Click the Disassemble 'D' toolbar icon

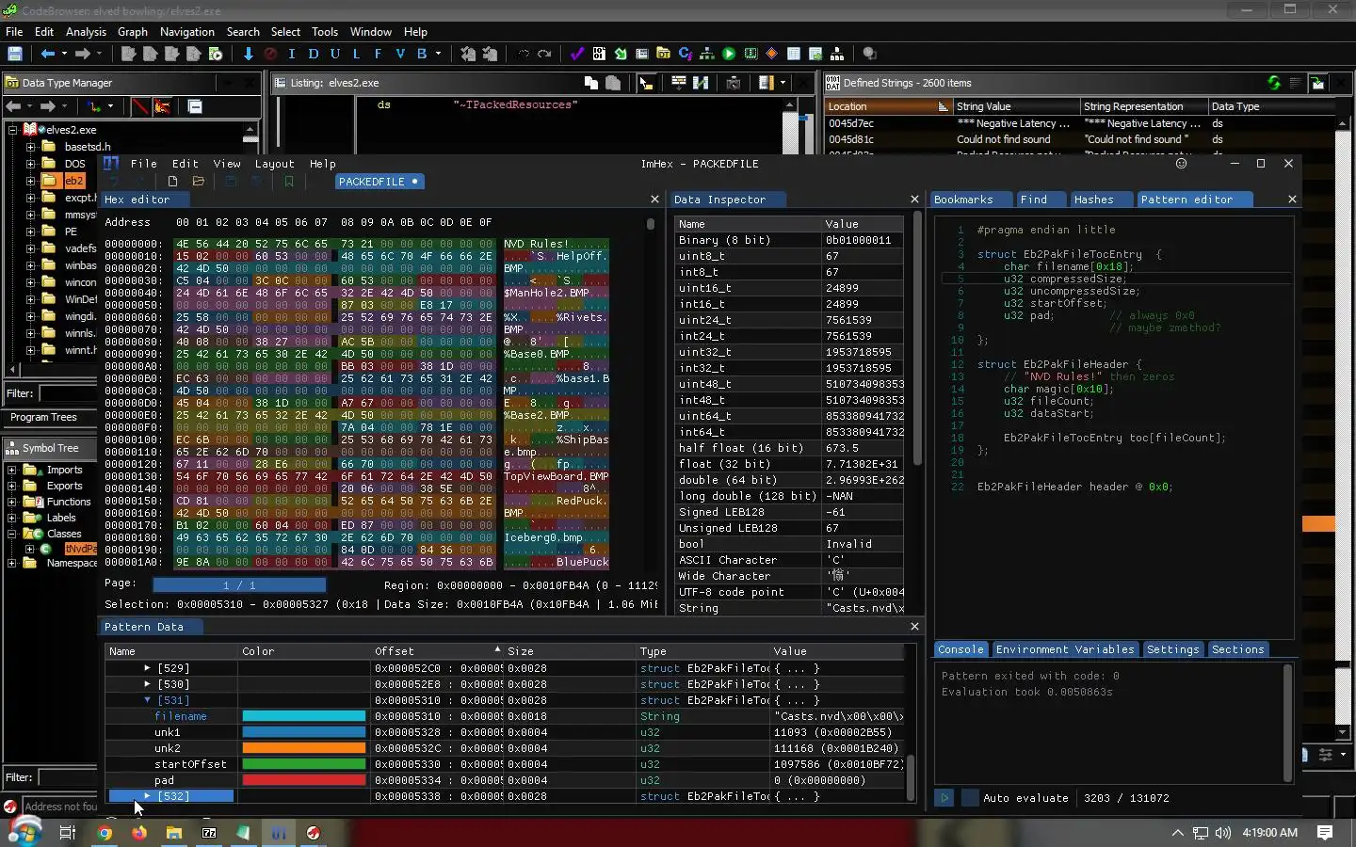[314, 55]
